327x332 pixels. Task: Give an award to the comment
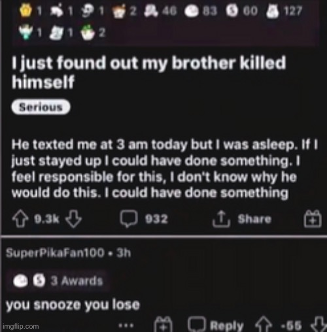click(x=163, y=324)
